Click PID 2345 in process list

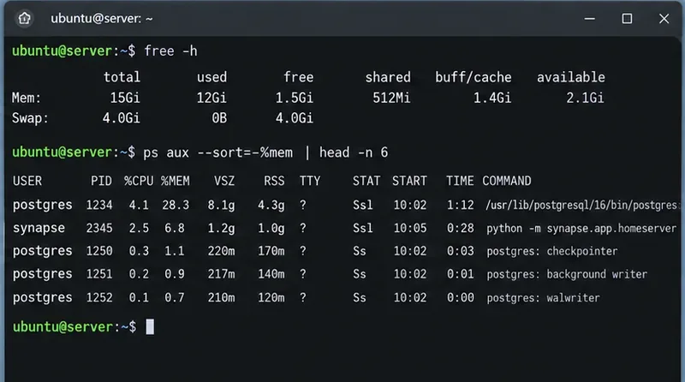pyautogui.click(x=99, y=228)
